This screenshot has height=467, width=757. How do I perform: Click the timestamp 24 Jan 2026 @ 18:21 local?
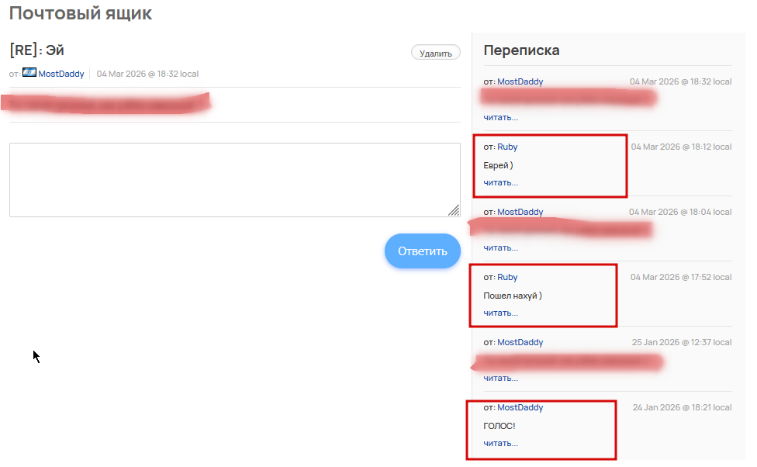point(683,407)
